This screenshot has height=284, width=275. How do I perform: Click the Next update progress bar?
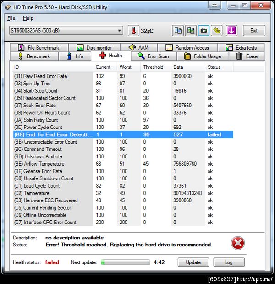pyautogui.click(x=126, y=262)
